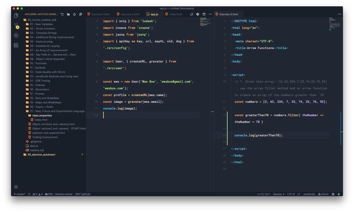Open Object .entries() and .values().html file
The image size is (354, 212).
54,124
